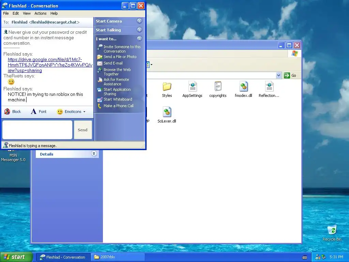This screenshot has height=262, width=349.
Task: Open the File menu in the Conversation window
Action: 6,13
